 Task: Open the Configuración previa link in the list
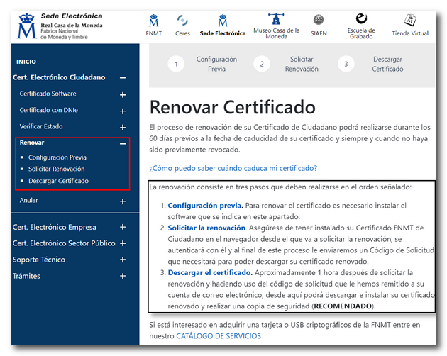[x=205, y=206]
